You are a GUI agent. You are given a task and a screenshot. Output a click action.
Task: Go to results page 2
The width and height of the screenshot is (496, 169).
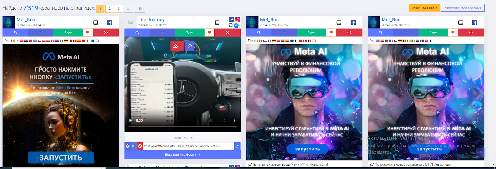[109, 9]
